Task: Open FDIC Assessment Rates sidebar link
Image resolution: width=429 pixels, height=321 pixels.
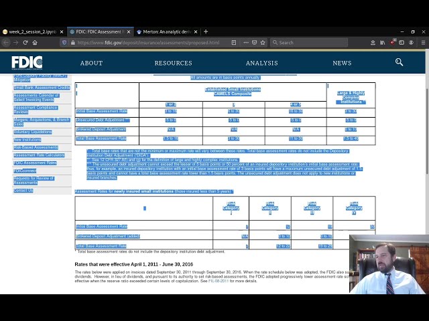Action: tap(35, 163)
